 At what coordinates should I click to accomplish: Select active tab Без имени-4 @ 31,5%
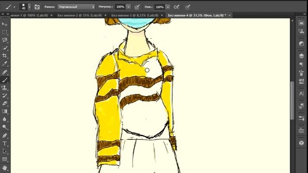(197, 15)
